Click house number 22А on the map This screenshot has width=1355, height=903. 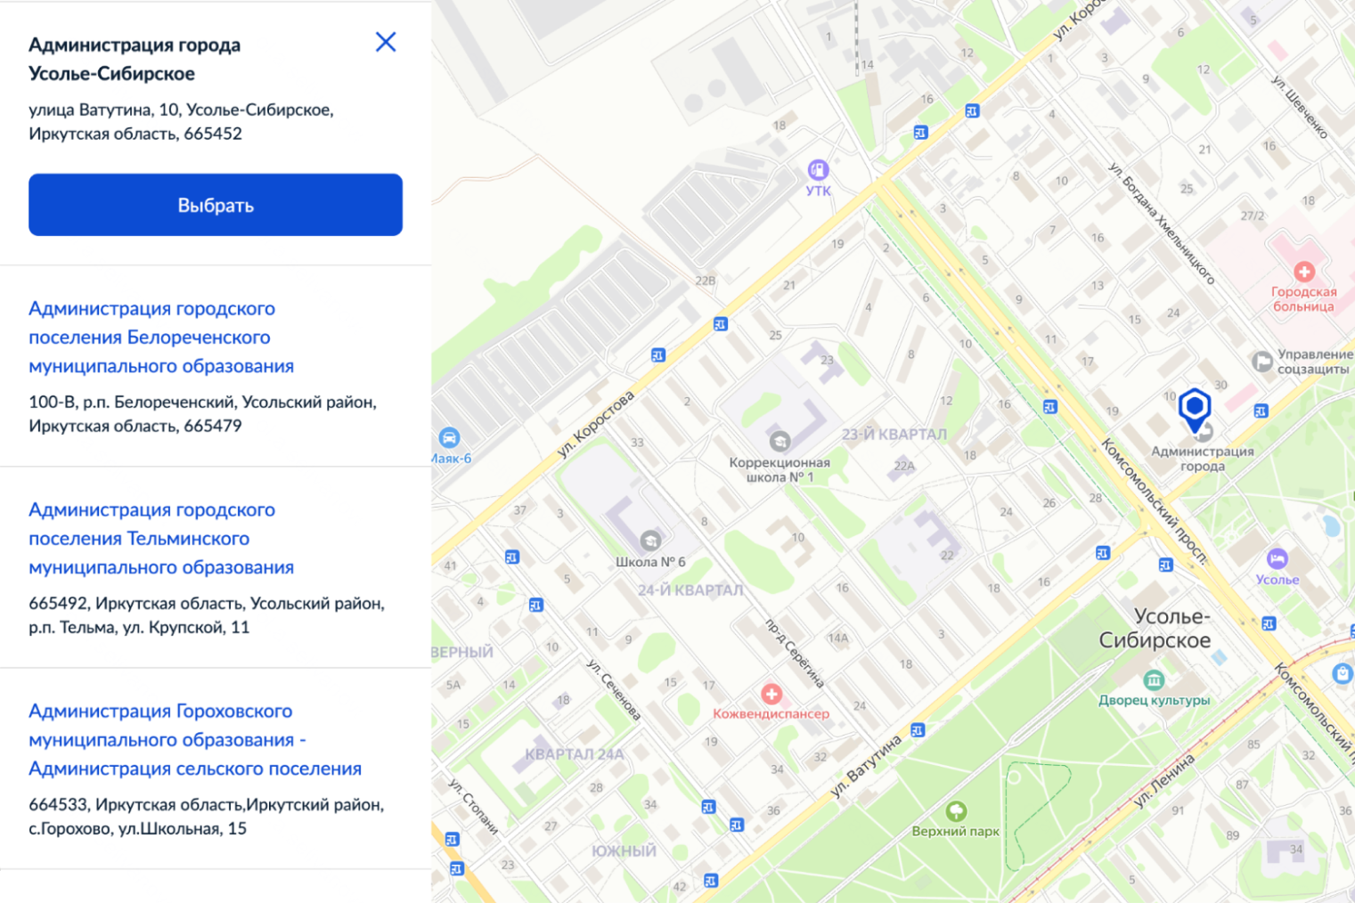[x=904, y=466]
